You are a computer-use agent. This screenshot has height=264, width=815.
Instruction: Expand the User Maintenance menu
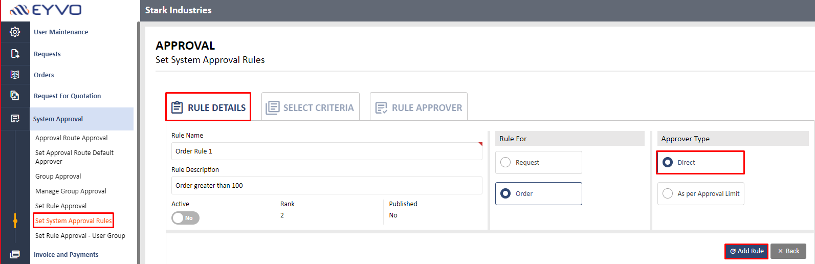coord(61,32)
